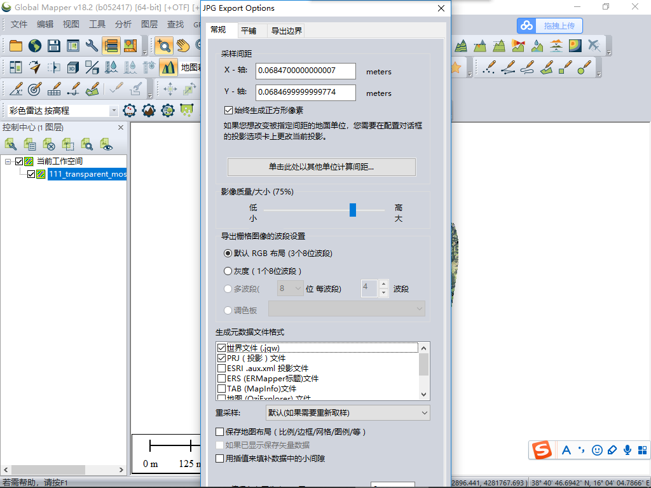Uncheck PRJ (投影) 文件 option
Screen dimensions: 651x488
[x=222, y=358]
